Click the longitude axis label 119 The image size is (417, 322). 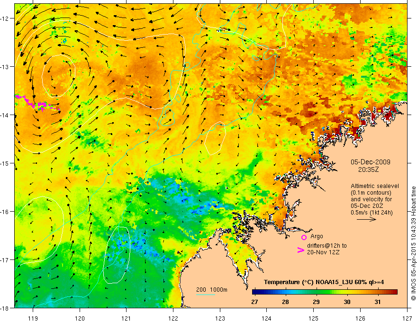(33, 318)
